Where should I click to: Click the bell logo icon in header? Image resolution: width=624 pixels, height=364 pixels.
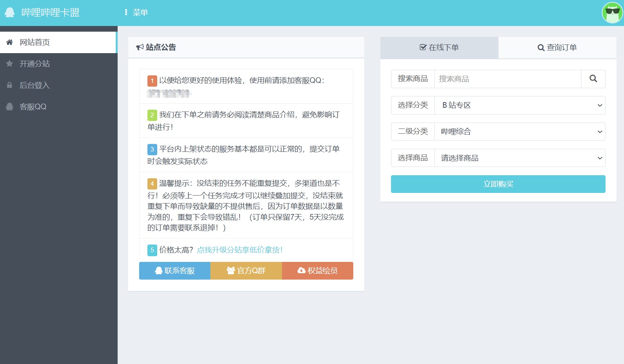coord(10,12)
